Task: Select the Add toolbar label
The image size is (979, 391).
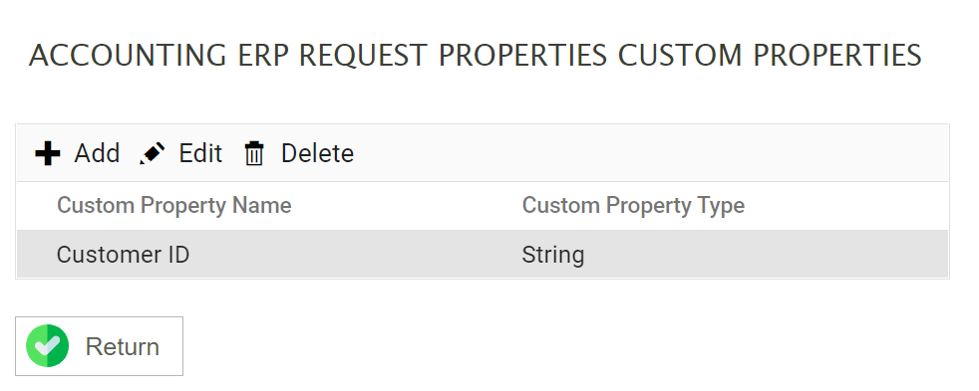Action: 97,153
